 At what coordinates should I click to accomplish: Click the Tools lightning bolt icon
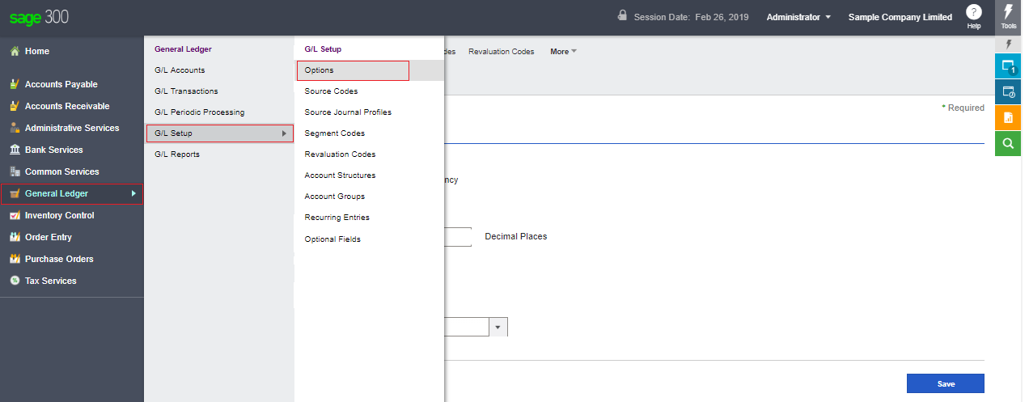pos(1008,13)
